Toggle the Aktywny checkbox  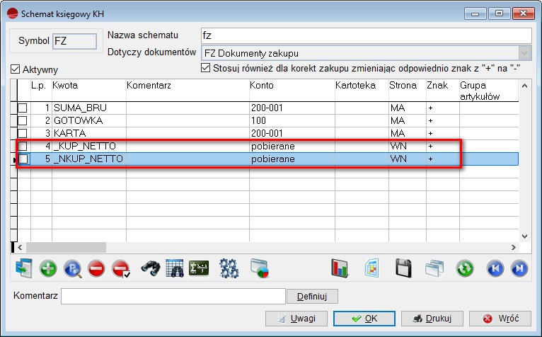[16, 69]
